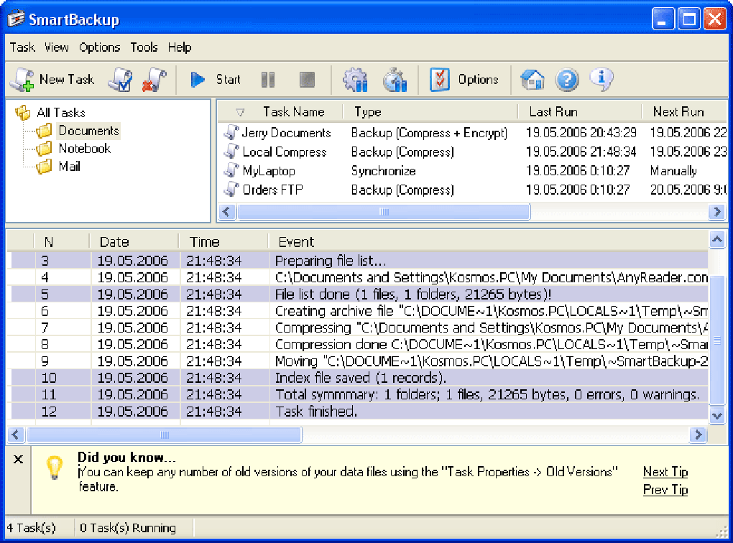
Task: Click the Time column header in log
Action: [223, 241]
